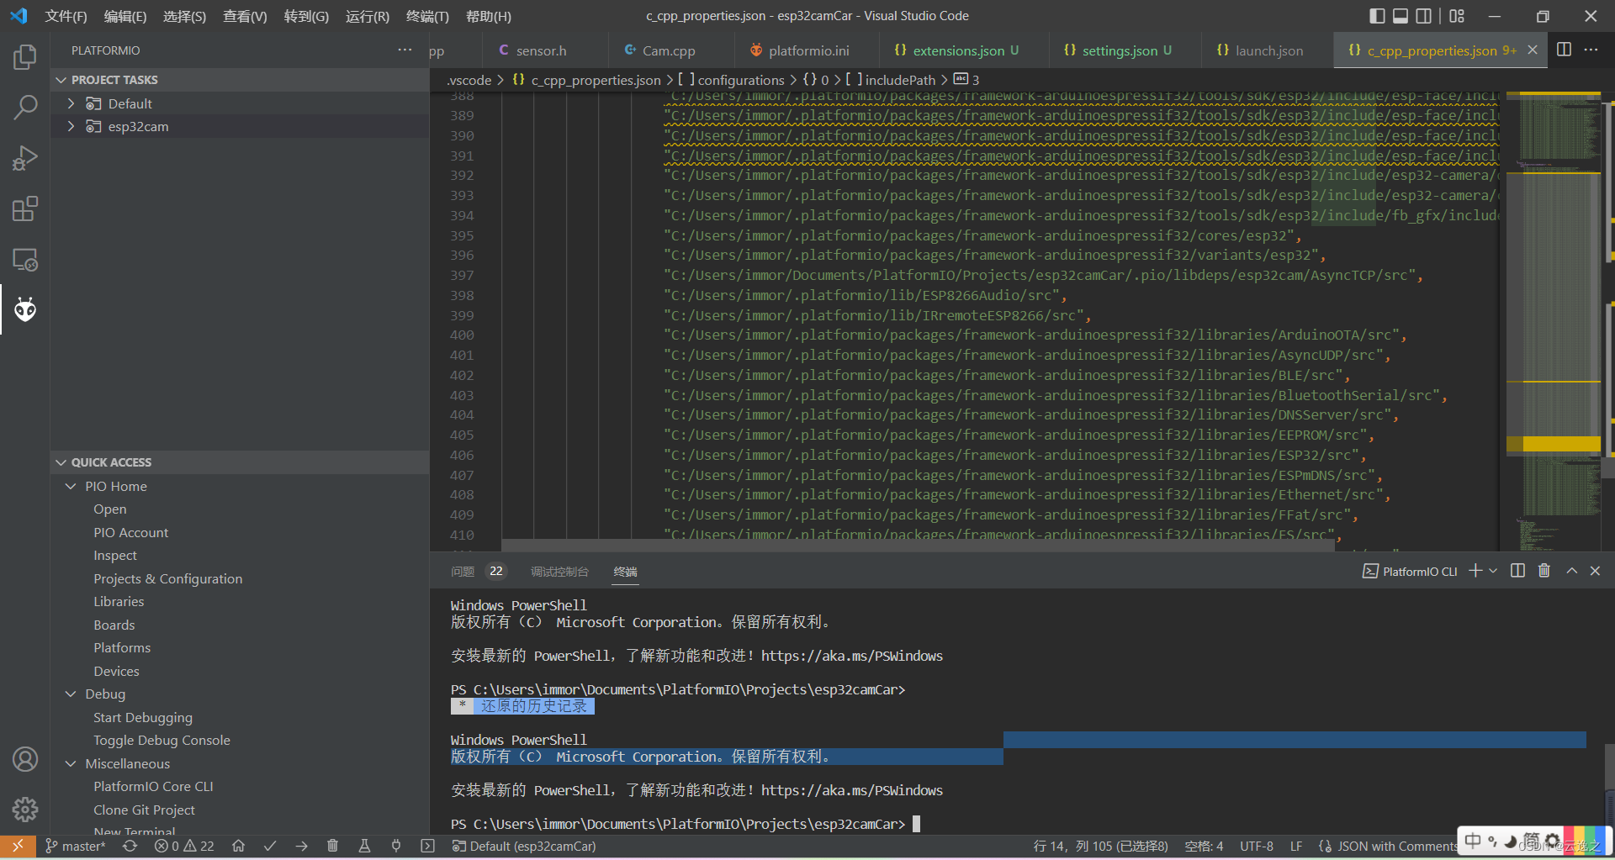
Task: Click PlatformIO Clean trash icon in status bar
Action: click(333, 846)
